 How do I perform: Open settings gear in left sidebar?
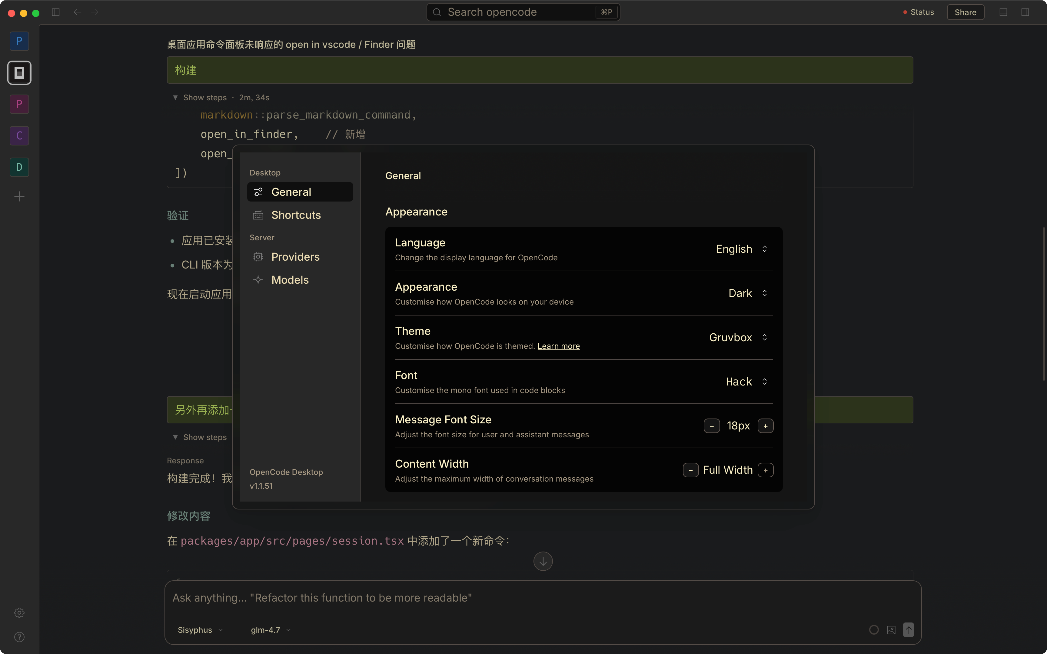click(19, 612)
